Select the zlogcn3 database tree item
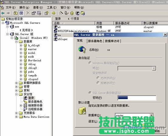168x136 pixels. [x=33, y=79]
